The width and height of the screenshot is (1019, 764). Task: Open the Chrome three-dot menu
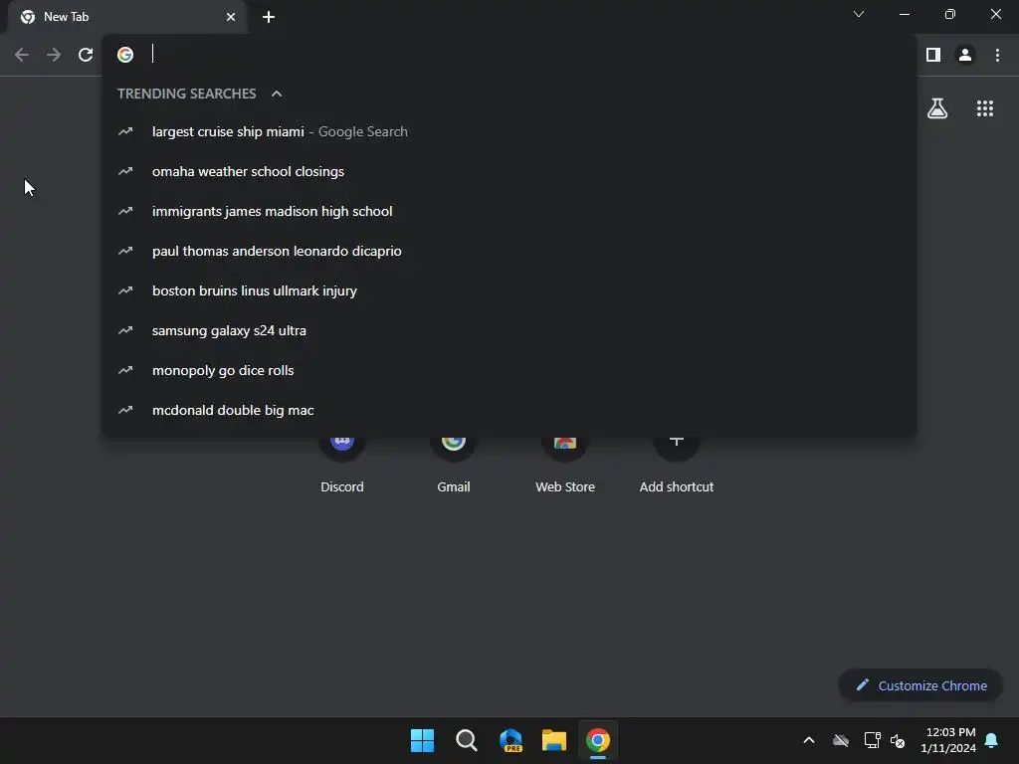tap(997, 55)
